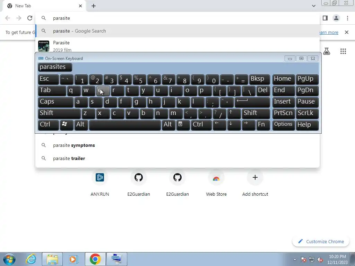
Task: Accept the 'parasites' word prediction
Action: coord(55,67)
